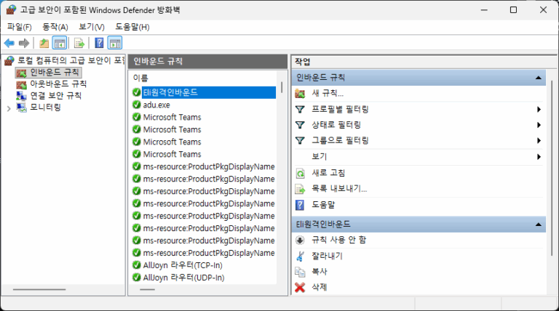
Task: Click the Back arrow in the toolbar
Action: tap(9, 43)
